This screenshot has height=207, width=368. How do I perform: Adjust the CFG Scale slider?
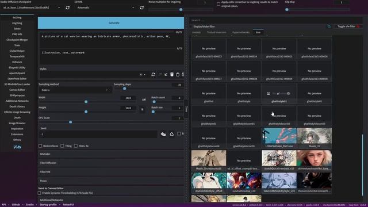[x=111, y=122]
